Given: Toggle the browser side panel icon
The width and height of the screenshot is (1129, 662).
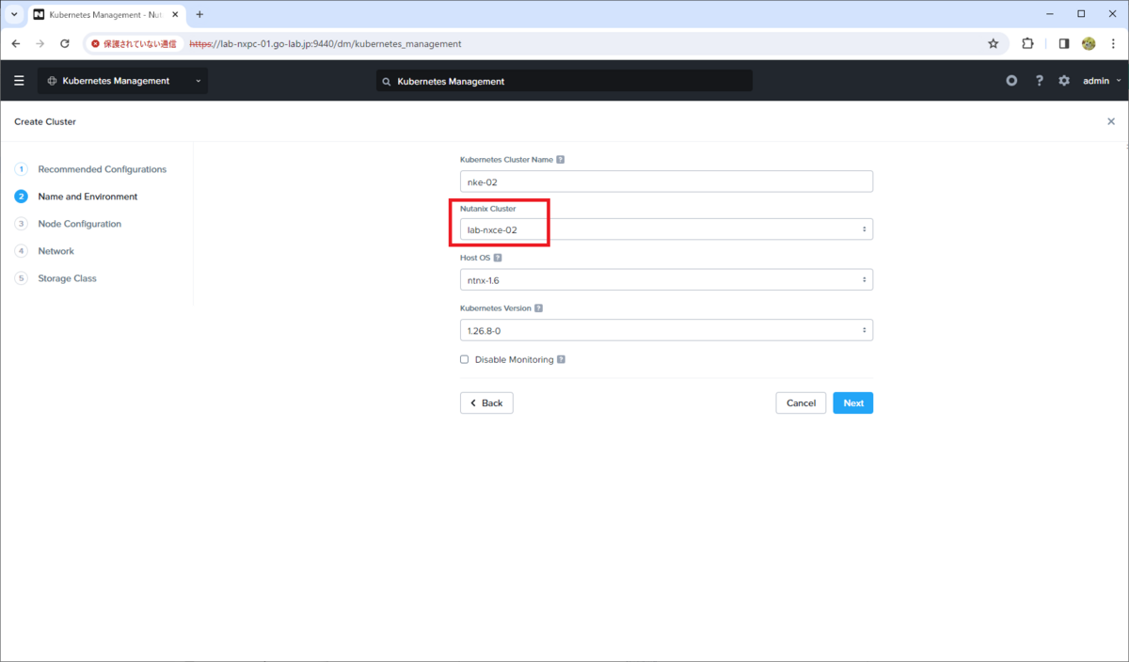Looking at the screenshot, I should click(1064, 43).
